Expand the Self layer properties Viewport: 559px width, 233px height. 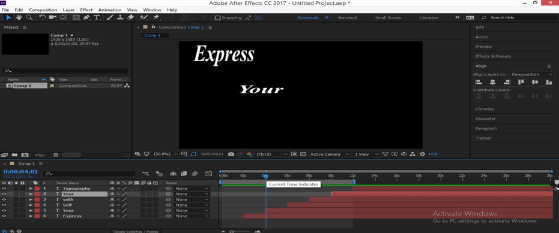coord(31,205)
